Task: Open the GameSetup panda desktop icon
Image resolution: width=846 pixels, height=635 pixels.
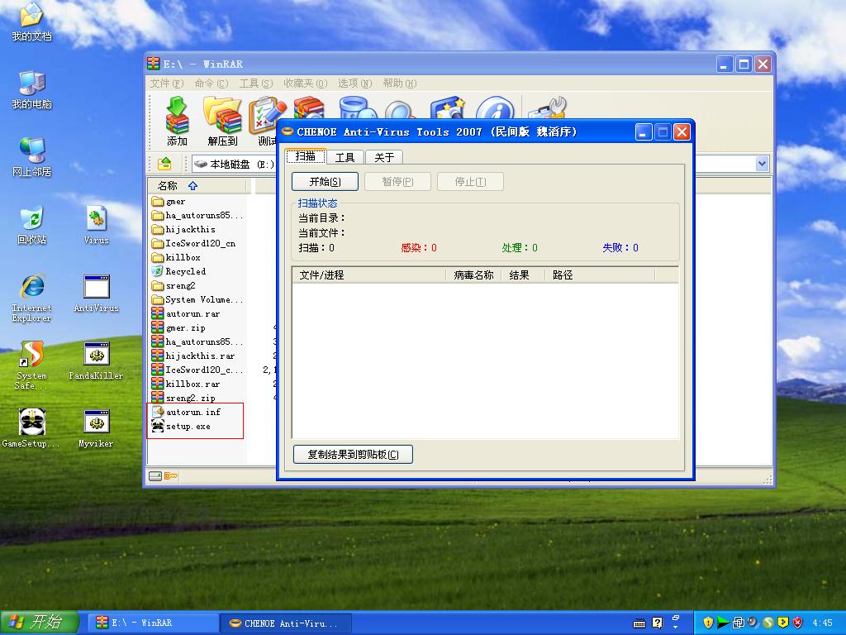Action: point(31,429)
